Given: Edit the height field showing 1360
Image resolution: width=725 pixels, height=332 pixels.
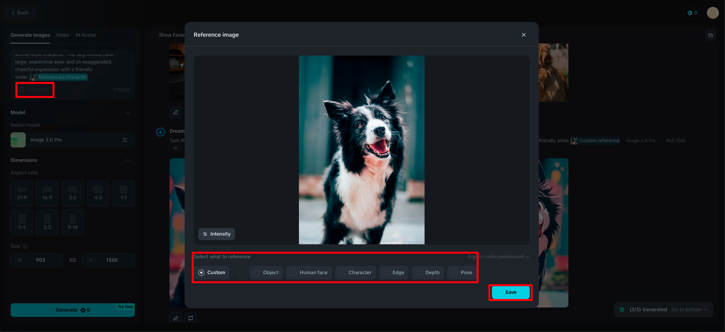Looking at the screenshot, I should (109, 260).
